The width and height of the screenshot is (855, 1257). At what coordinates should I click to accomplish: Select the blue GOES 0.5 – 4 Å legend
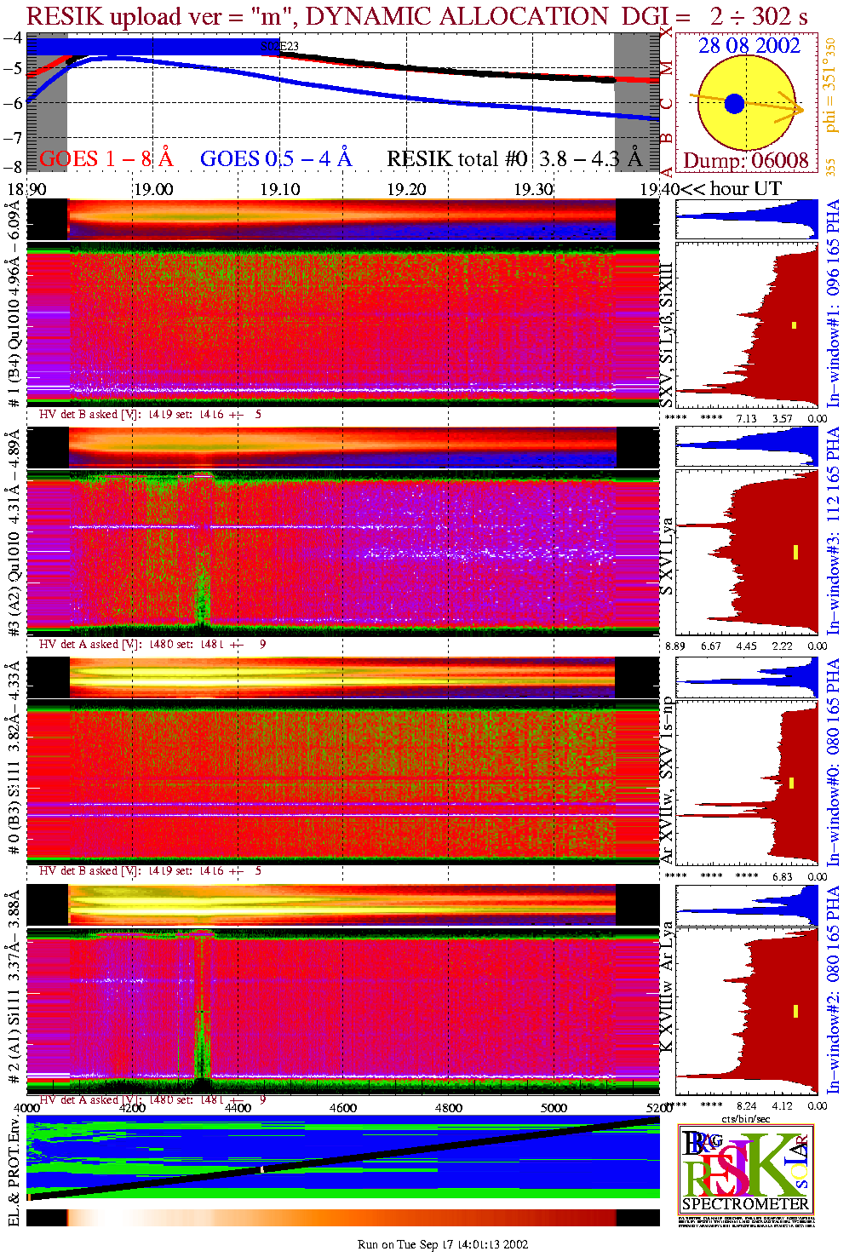point(275,159)
